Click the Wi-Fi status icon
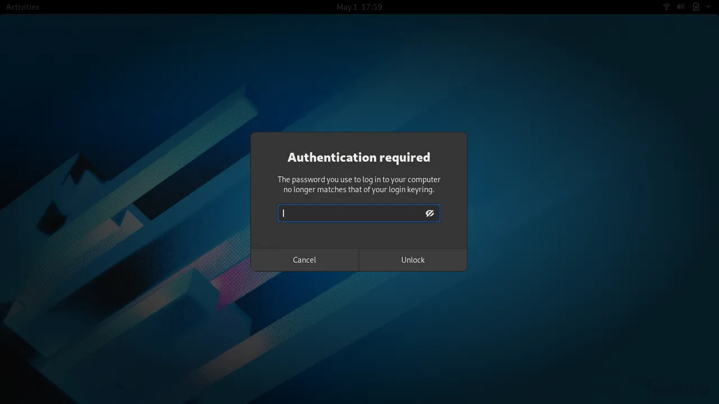 [x=667, y=7]
